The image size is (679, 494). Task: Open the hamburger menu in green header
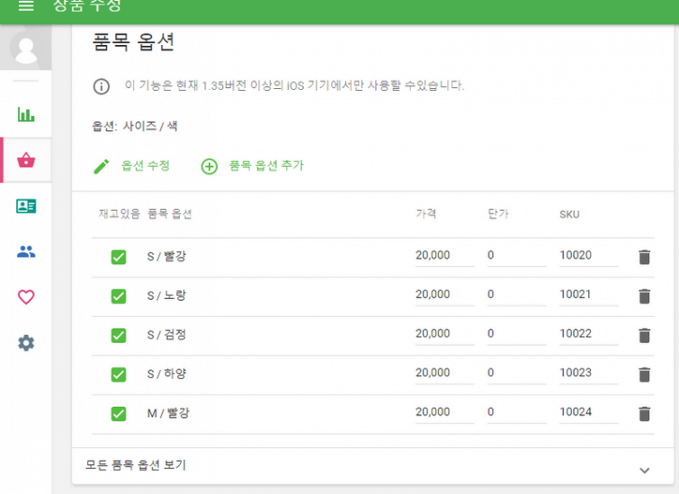click(x=26, y=5)
